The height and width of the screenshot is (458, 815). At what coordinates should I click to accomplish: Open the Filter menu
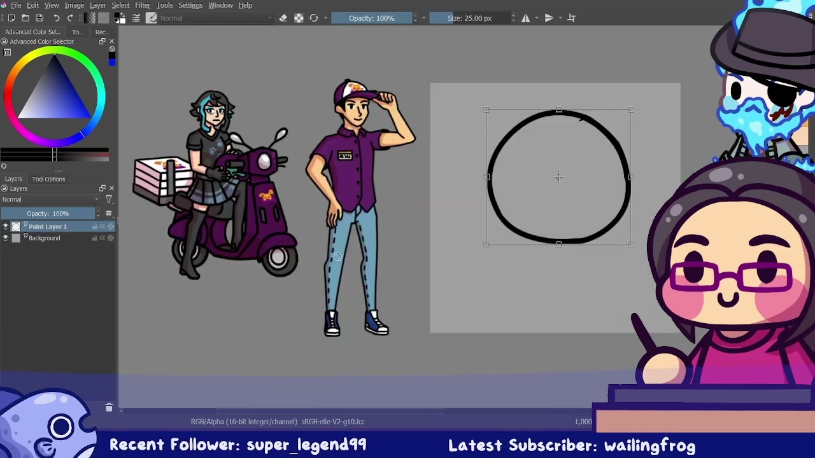click(x=143, y=5)
